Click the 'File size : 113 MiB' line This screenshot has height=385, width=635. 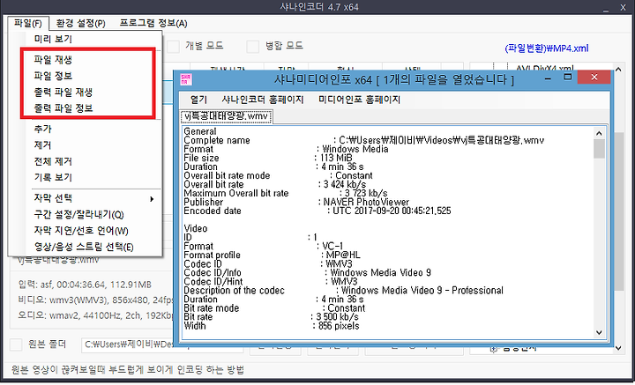268,158
